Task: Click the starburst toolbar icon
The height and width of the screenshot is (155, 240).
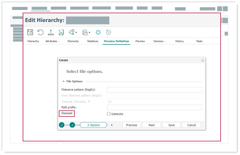Action: (x=98, y=32)
